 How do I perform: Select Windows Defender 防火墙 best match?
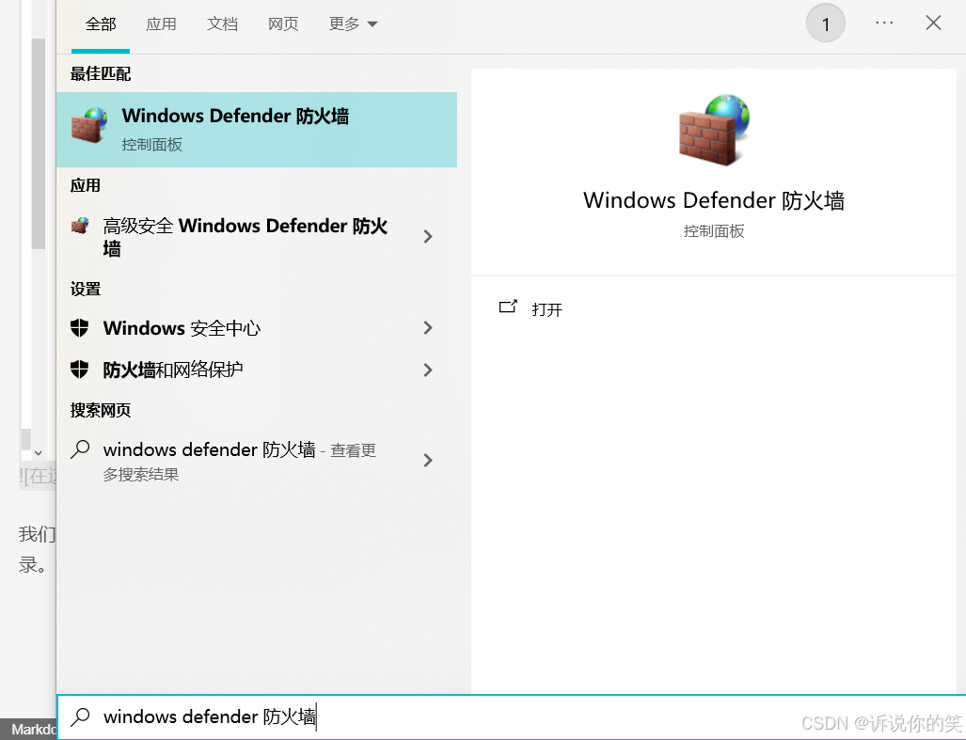(256, 129)
